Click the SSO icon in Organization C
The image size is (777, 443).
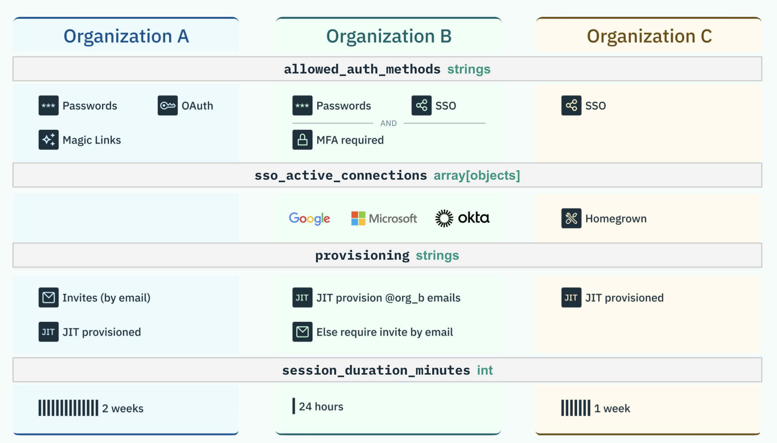pyautogui.click(x=571, y=105)
